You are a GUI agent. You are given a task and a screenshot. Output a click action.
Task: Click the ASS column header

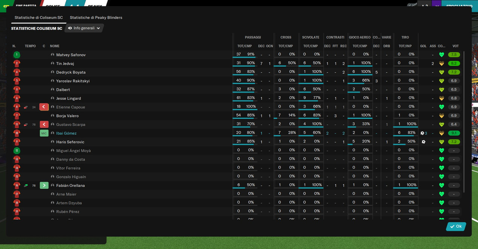[433, 46]
